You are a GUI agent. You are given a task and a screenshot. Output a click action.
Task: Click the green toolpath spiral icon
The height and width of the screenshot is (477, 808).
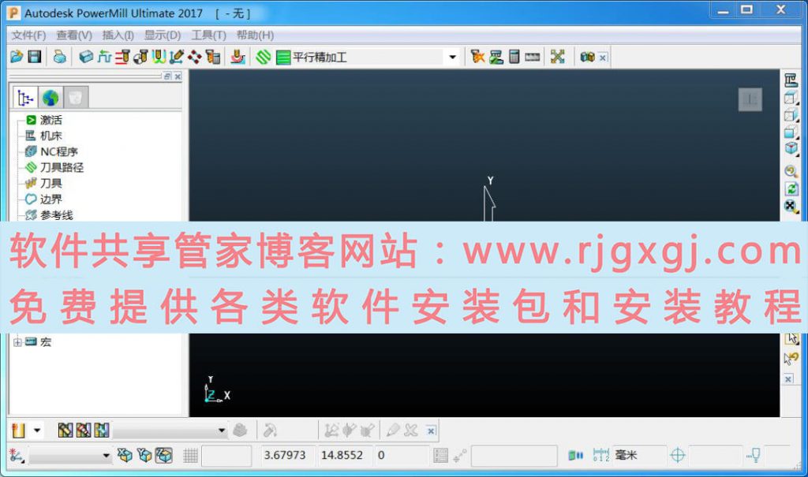pos(264,57)
